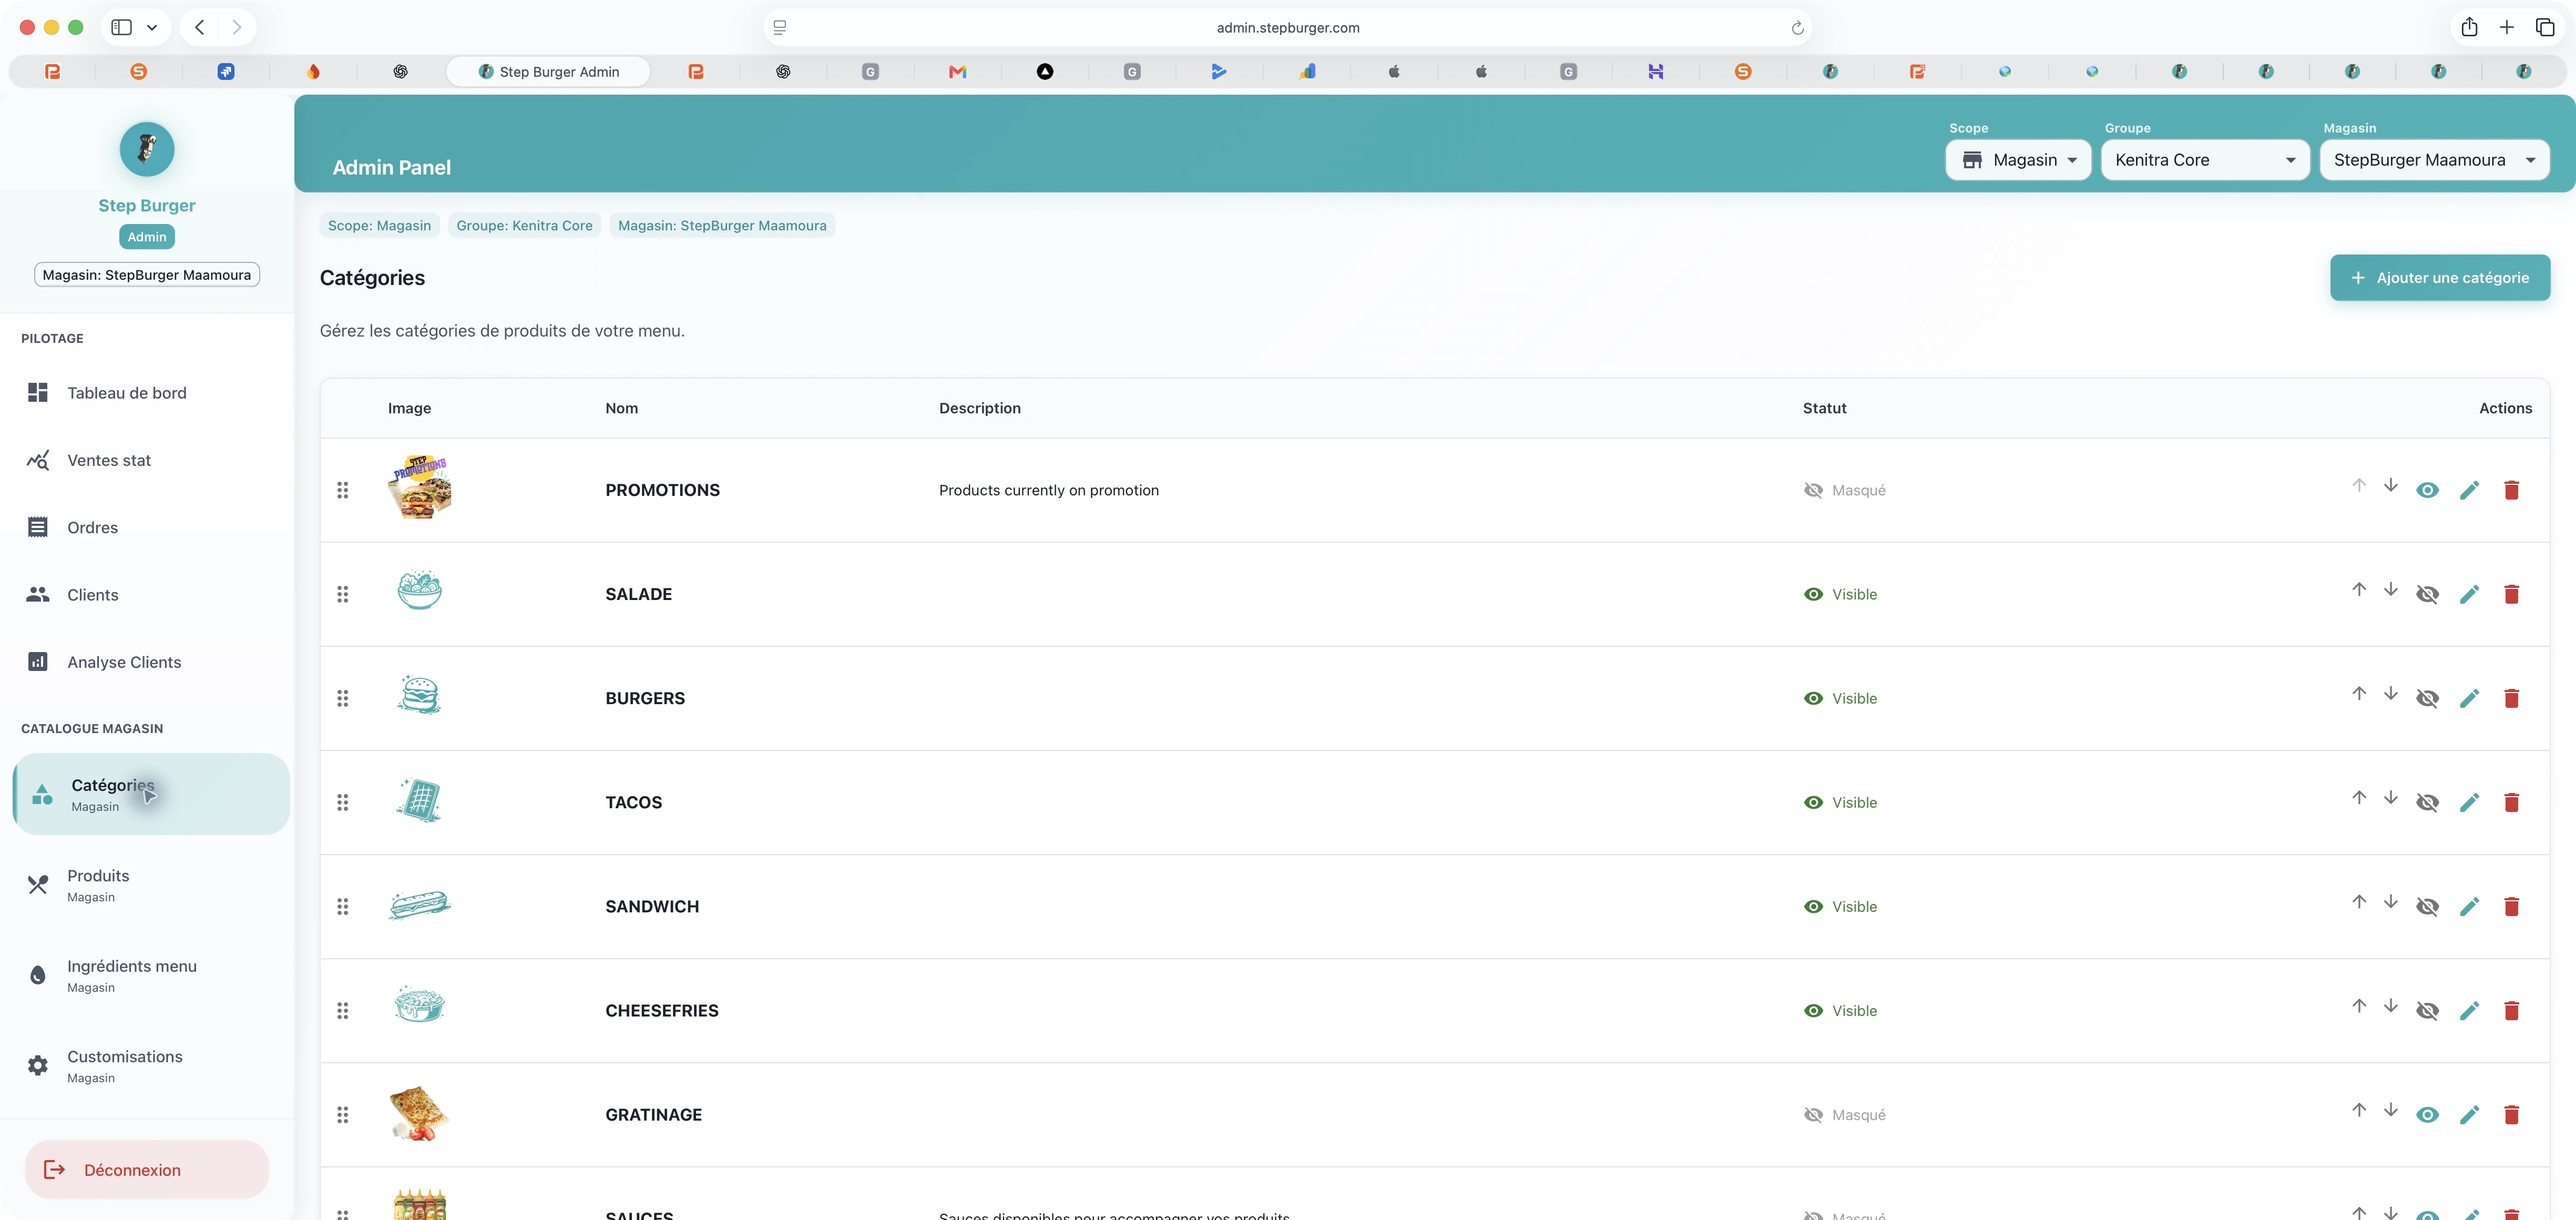The height and width of the screenshot is (1220, 2576).
Task: Open the Ordres page
Action: pos(147,527)
